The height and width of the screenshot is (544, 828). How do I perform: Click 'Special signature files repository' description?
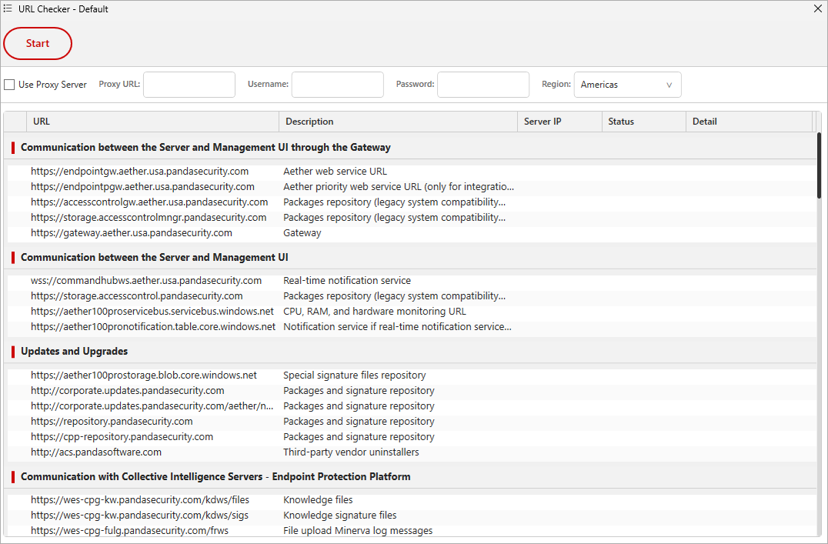354,375
